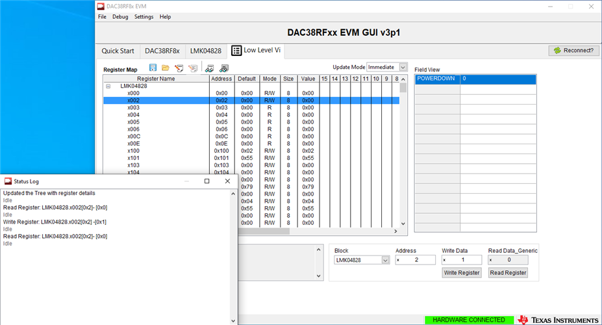Image resolution: width=602 pixels, height=325 pixels.
Task: Select register row x004
Action: pos(251,115)
